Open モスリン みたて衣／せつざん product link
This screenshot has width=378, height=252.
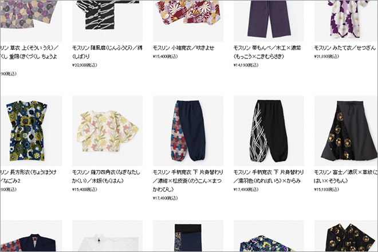click(345, 48)
